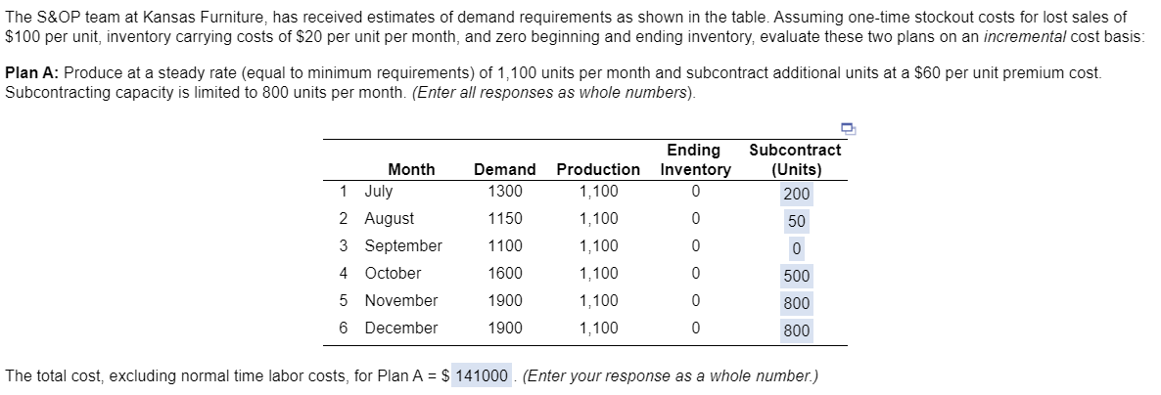This screenshot has width=1161, height=395.
Task: Click the August demand value 1150
Action: (x=504, y=219)
